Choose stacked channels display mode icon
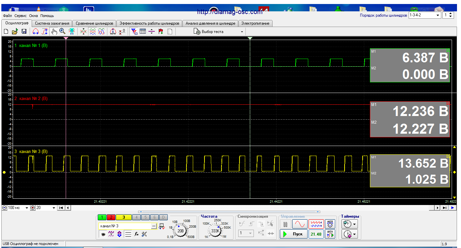This screenshot has width=461, height=248. tap(93, 32)
